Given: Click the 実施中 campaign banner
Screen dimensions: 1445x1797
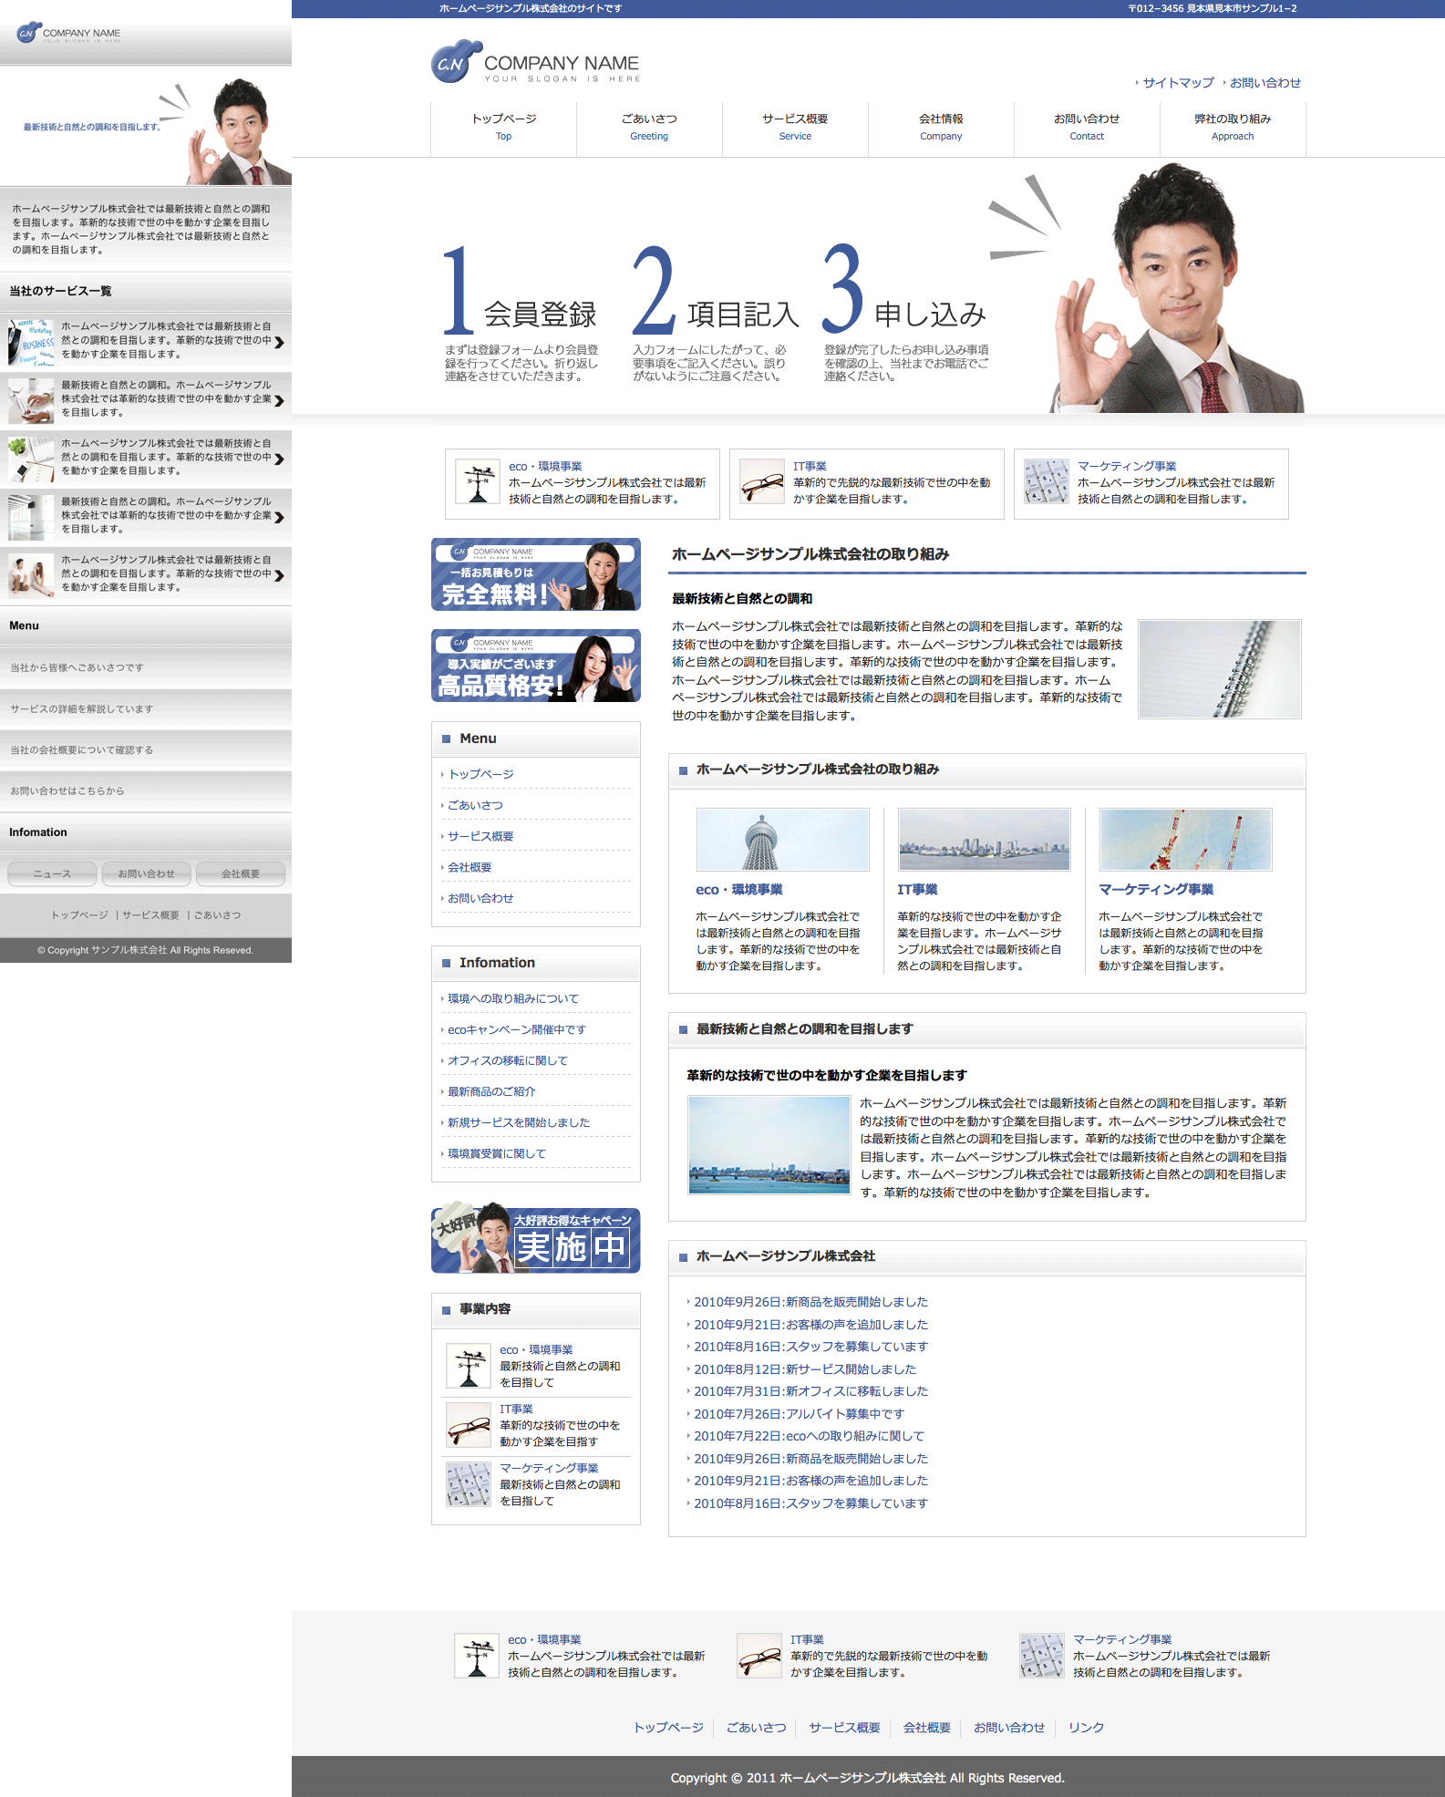Looking at the screenshot, I should tap(535, 1240).
